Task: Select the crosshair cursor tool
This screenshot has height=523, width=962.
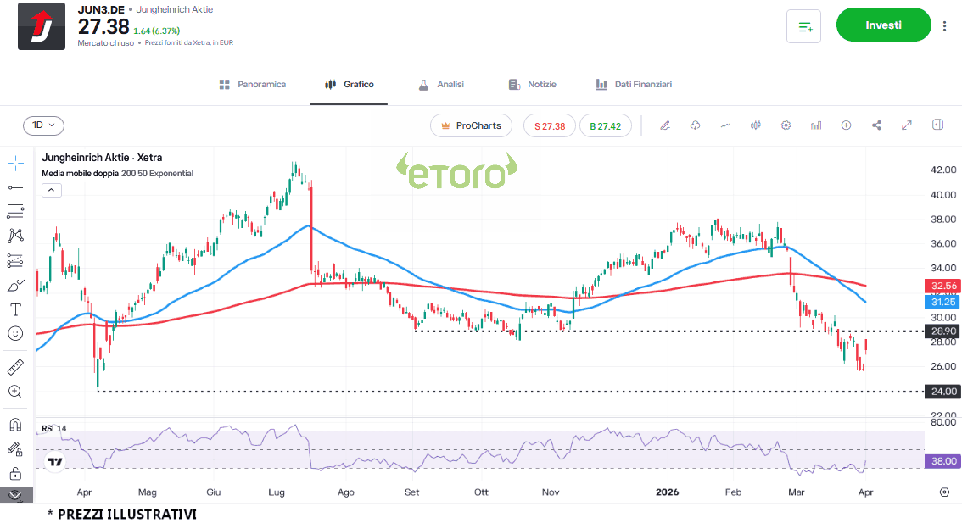Action: pos(15,164)
